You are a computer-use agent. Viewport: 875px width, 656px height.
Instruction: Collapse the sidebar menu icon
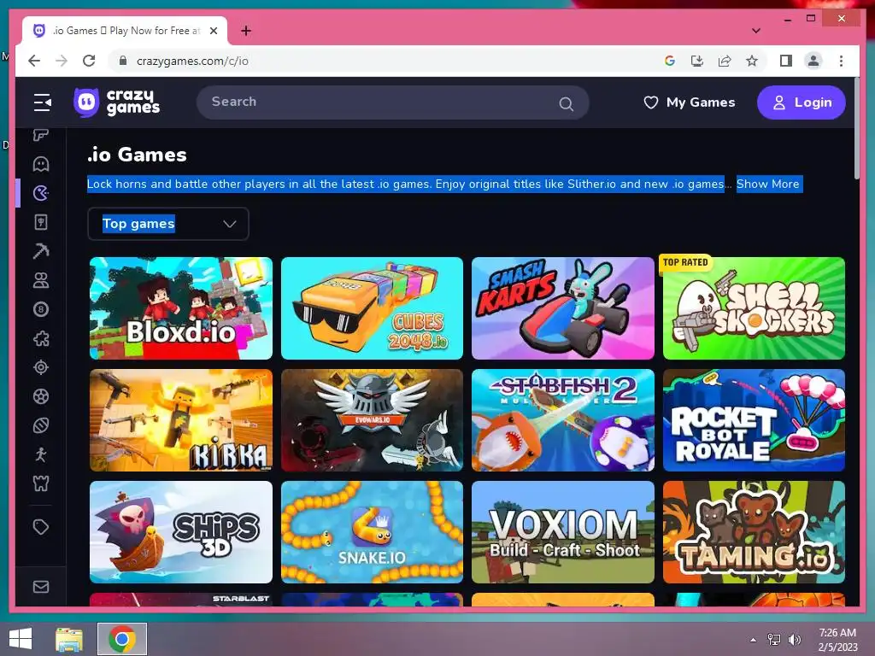(42, 102)
